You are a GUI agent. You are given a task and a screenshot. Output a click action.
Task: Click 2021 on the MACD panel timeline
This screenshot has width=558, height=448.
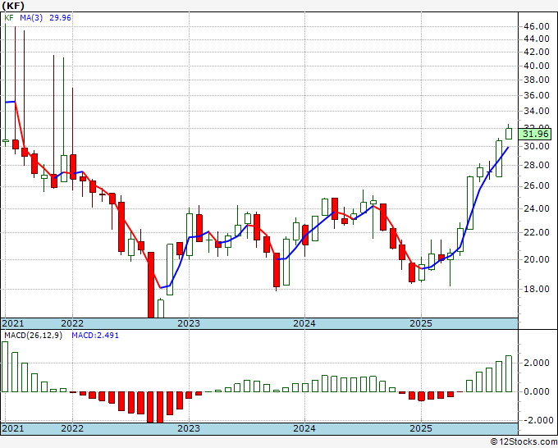tap(13, 428)
